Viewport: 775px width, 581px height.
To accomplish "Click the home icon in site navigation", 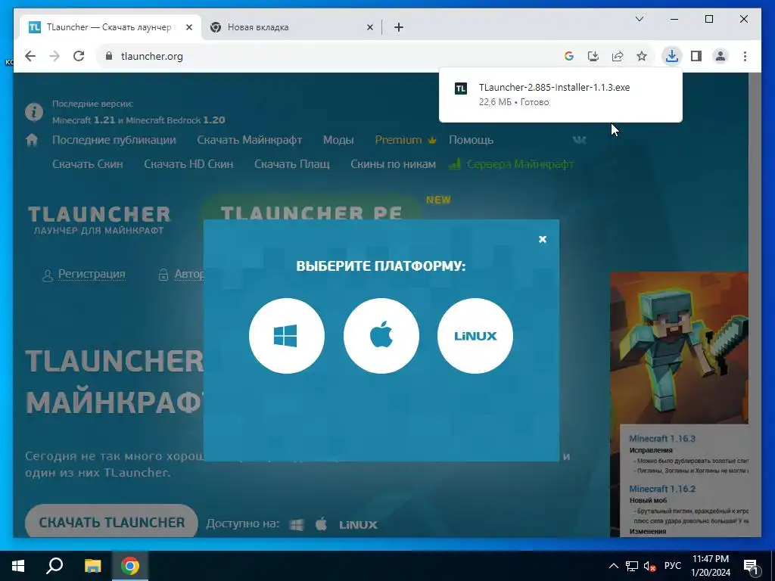I will [32, 140].
